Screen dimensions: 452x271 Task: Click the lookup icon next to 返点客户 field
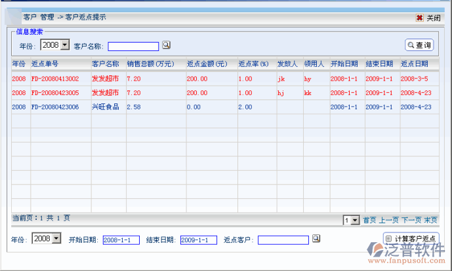point(316,239)
